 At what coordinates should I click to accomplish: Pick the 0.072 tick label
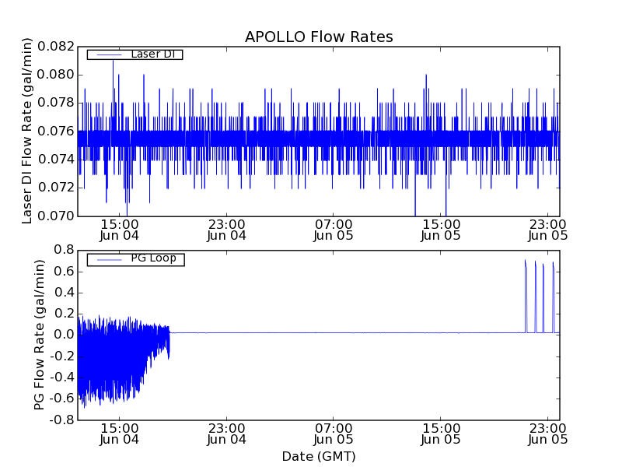pyautogui.click(x=56, y=188)
